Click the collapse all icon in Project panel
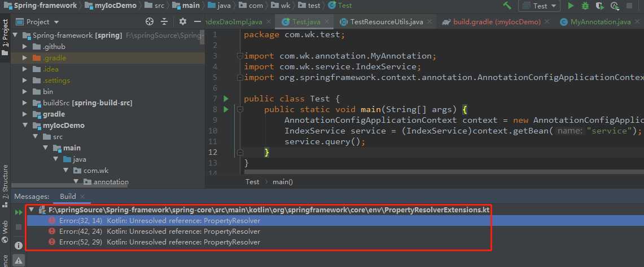 tap(164, 22)
